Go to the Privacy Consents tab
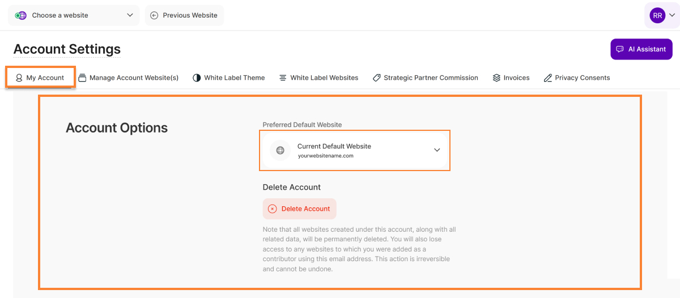 click(x=582, y=78)
